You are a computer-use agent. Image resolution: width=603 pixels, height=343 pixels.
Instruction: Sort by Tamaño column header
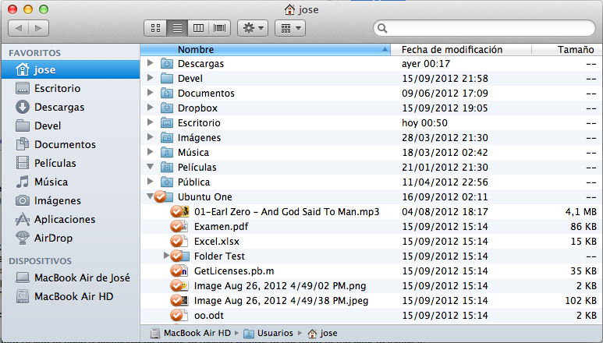click(x=576, y=49)
